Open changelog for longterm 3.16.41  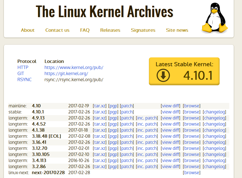pyautogui.click(x=214, y=142)
